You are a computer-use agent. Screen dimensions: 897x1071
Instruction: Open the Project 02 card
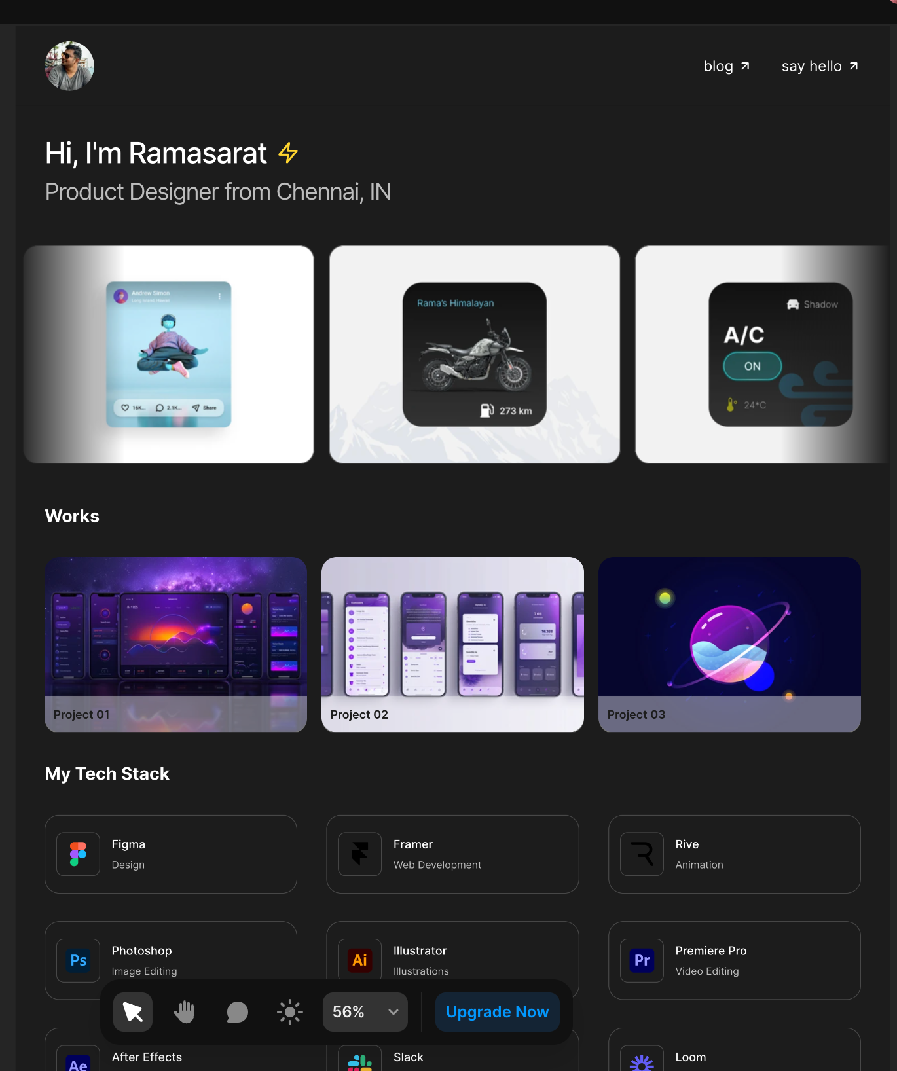pos(452,644)
